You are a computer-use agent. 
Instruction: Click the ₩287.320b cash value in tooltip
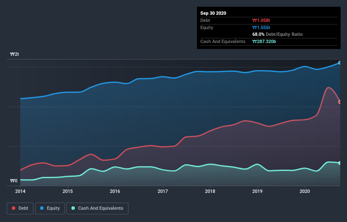pos(264,41)
